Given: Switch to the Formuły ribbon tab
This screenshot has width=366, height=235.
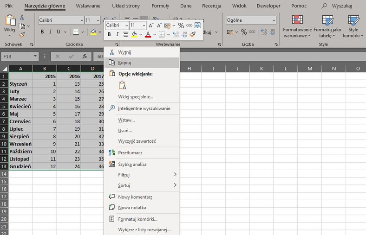Looking at the screenshot, I should click(x=160, y=6).
